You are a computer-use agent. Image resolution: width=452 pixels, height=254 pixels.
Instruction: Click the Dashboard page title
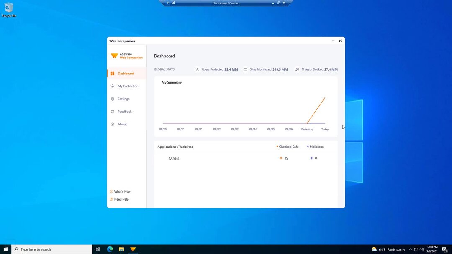coord(164,56)
